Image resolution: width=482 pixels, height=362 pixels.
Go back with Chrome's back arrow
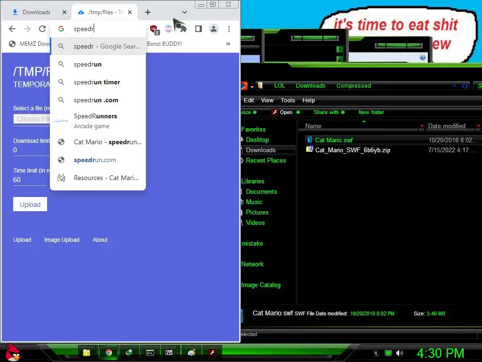coord(12,29)
